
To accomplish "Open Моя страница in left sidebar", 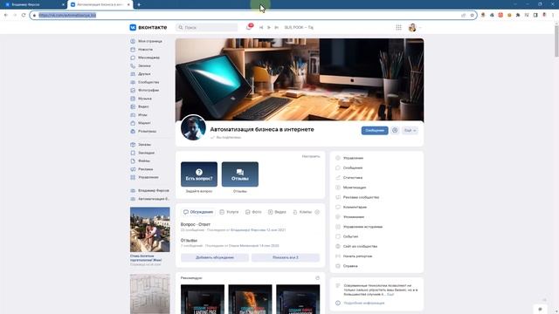I will point(149,41).
